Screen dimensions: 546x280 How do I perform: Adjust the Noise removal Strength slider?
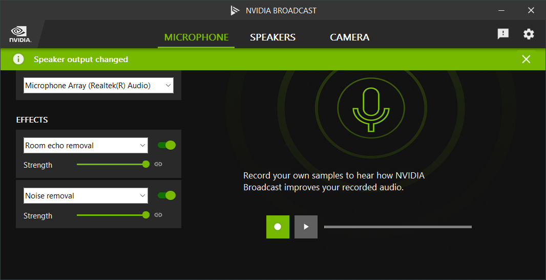click(113, 215)
